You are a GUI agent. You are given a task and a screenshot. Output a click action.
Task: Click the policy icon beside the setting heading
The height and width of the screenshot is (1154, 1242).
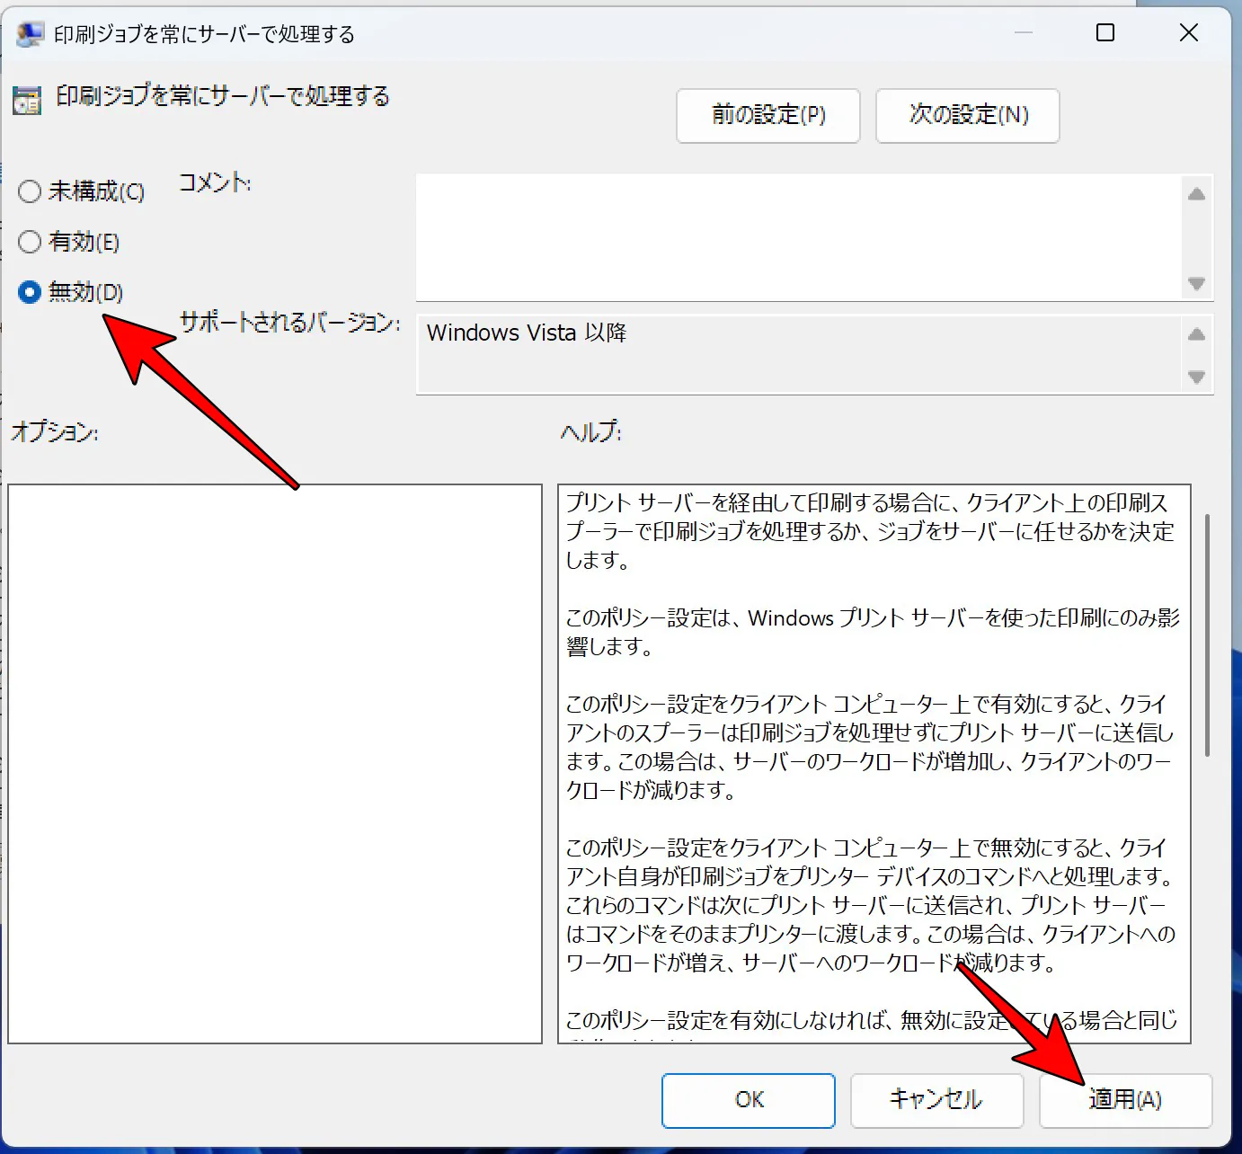[x=27, y=101]
